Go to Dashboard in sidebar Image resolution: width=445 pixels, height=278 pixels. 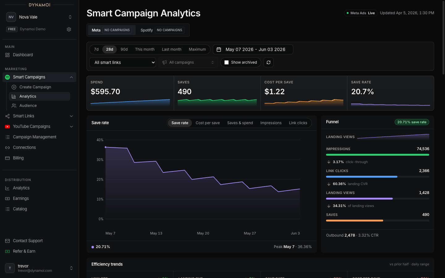coord(39,55)
